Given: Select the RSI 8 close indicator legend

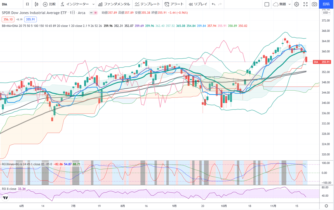Looking at the screenshot, I should coord(9,189).
